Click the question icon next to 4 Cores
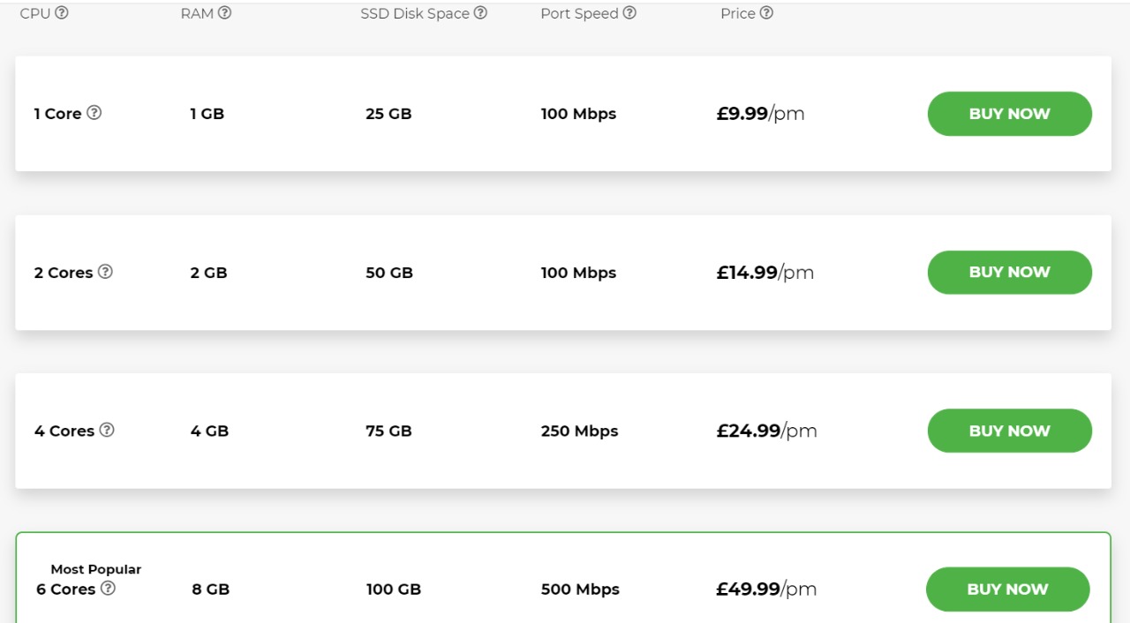Viewport: 1130px width, 623px height. [x=107, y=430]
